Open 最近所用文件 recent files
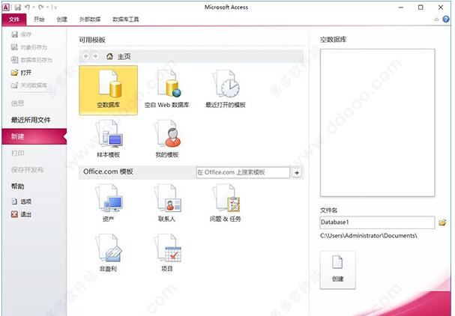 pyautogui.click(x=31, y=120)
